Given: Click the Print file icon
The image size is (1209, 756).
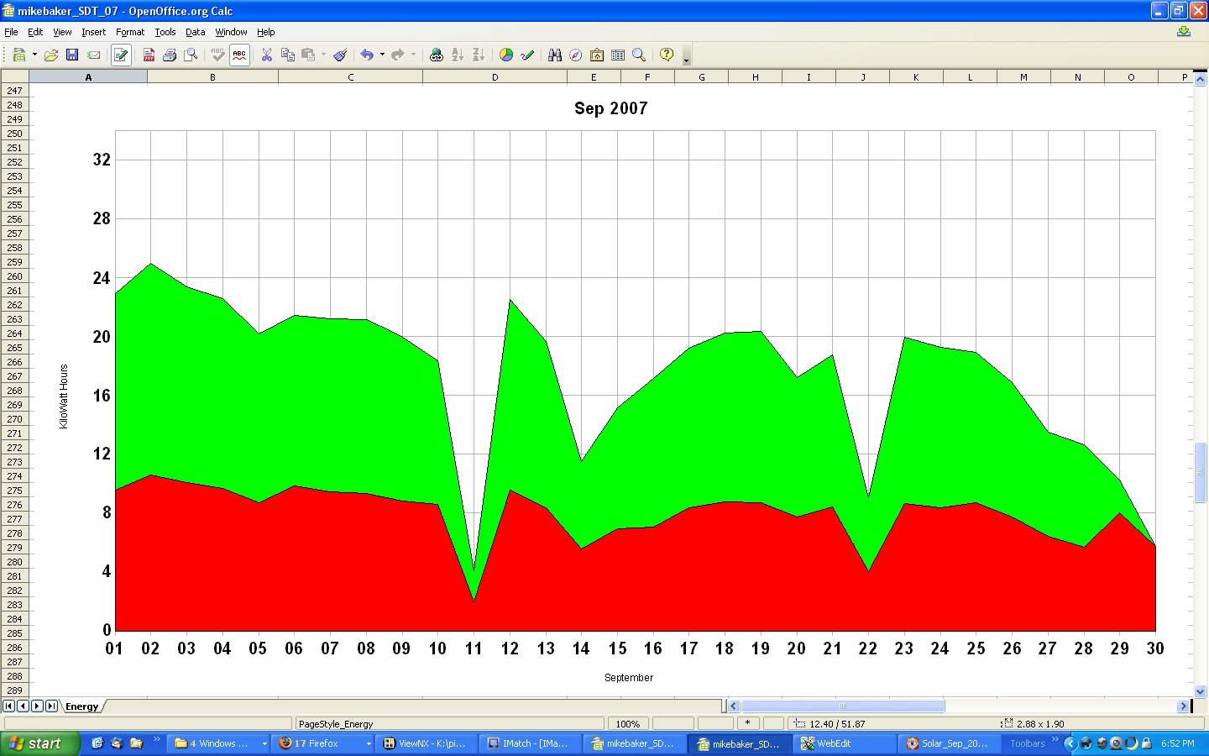Looking at the screenshot, I should pos(170,55).
